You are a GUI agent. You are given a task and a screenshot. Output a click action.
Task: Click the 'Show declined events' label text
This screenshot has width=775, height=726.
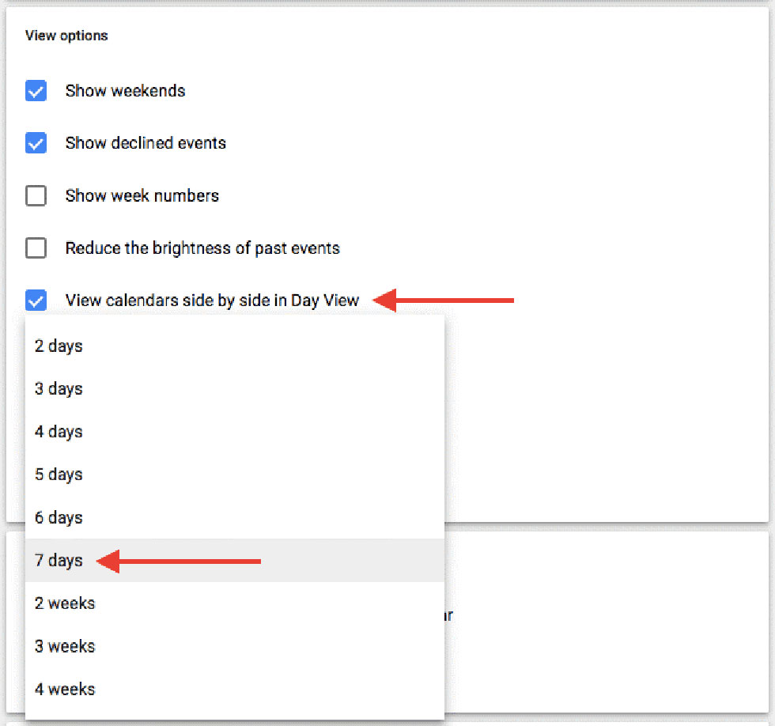pyautogui.click(x=146, y=143)
